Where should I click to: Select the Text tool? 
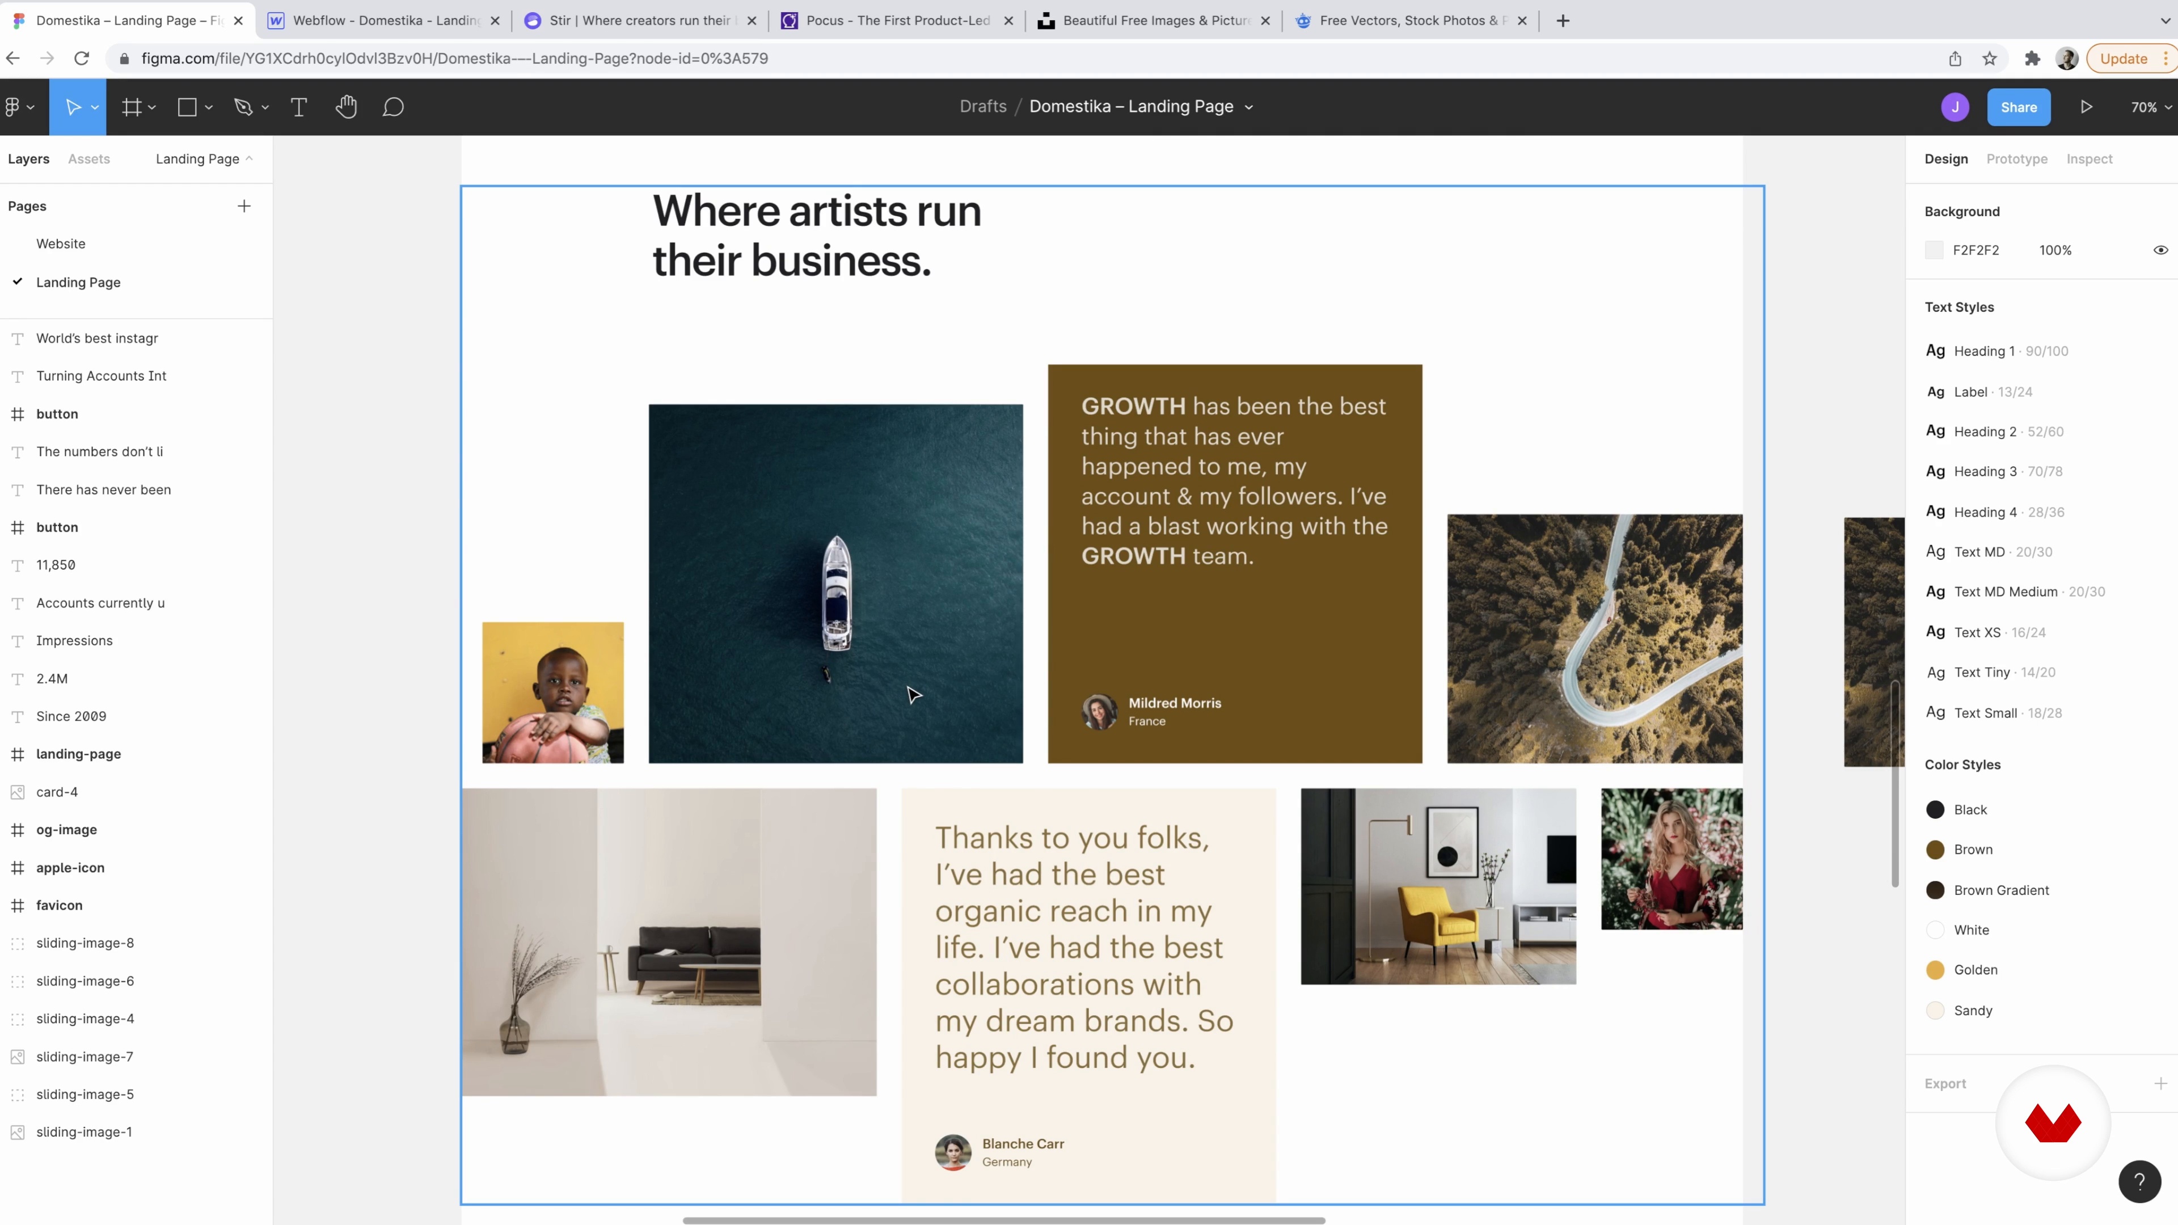pos(298,107)
